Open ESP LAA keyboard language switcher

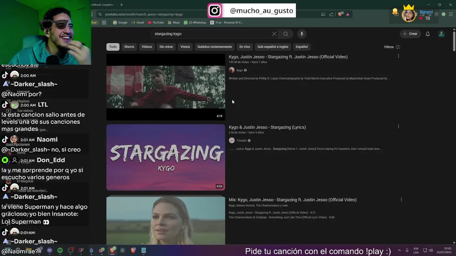[x=416, y=250]
